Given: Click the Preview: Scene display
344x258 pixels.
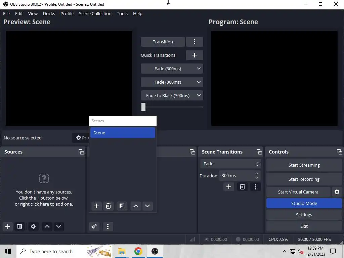Looking at the screenshot, I should tap(69, 78).
